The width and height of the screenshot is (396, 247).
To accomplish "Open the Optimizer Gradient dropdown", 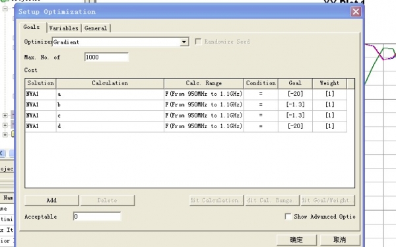I will [x=184, y=42].
